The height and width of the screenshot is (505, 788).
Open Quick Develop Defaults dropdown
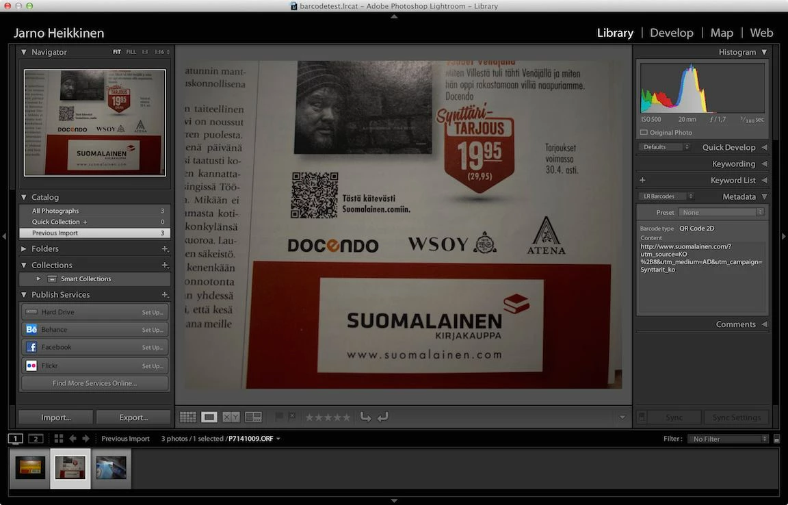tap(664, 147)
